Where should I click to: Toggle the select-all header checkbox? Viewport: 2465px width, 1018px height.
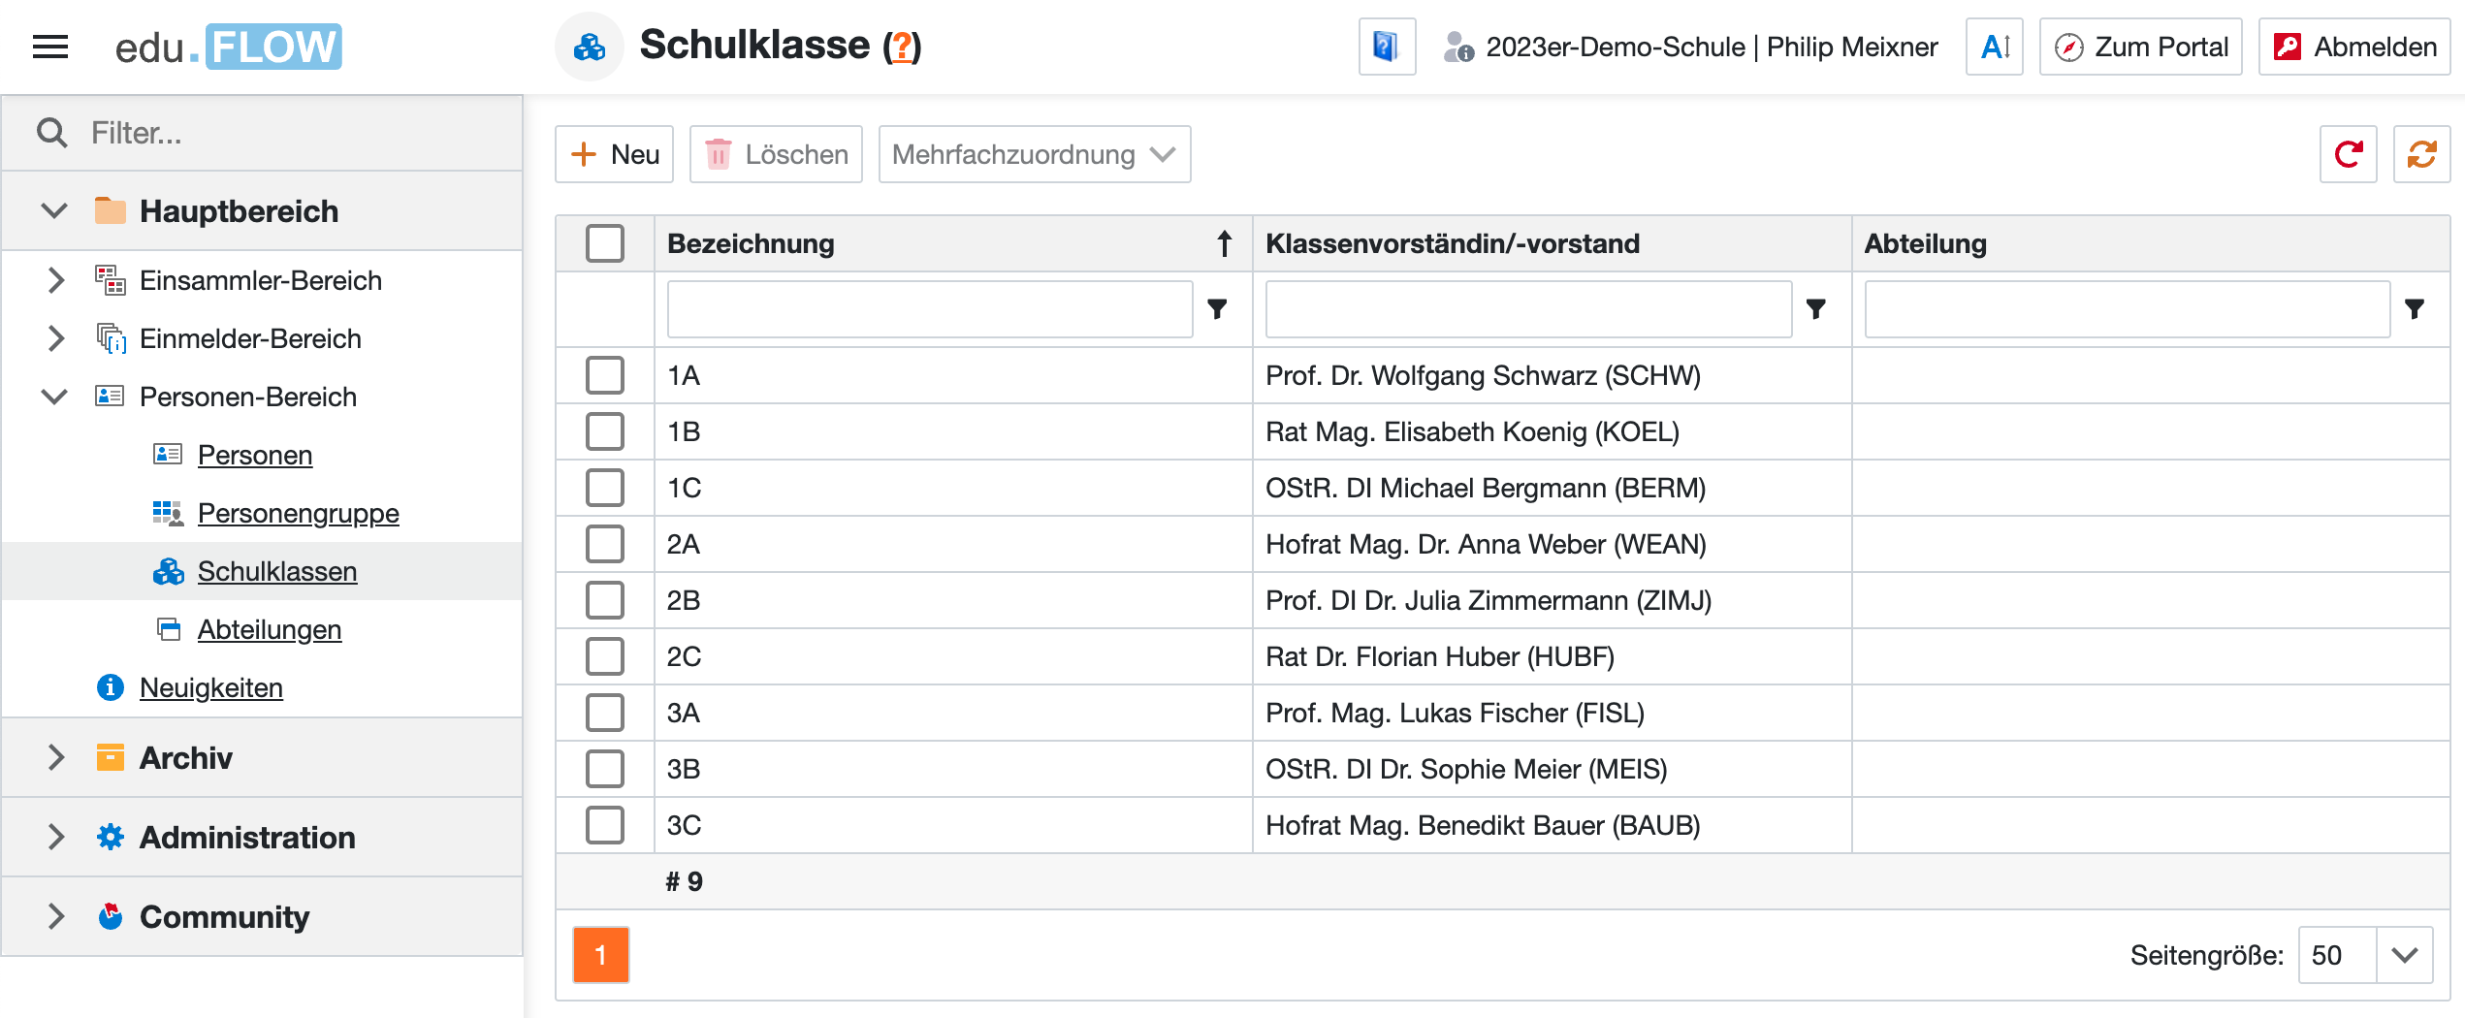click(605, 243)
